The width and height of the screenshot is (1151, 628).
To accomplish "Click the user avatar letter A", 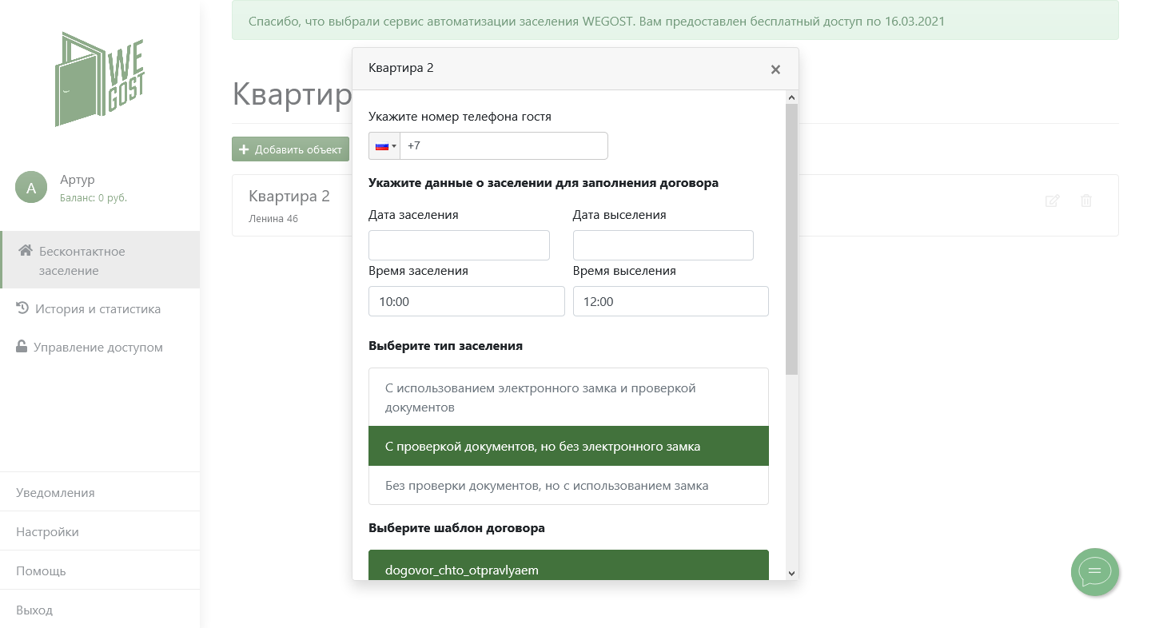I will pyautogui.click(x=31, y=188).
